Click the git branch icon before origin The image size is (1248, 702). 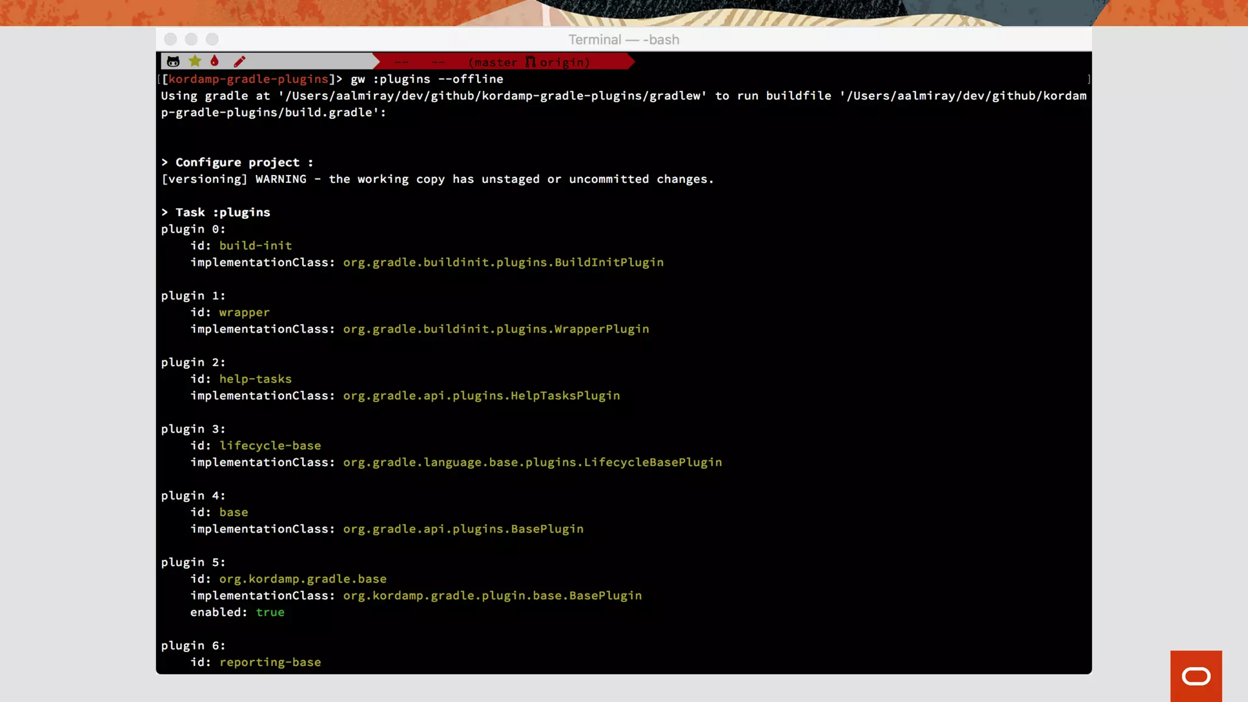point(530,62)
